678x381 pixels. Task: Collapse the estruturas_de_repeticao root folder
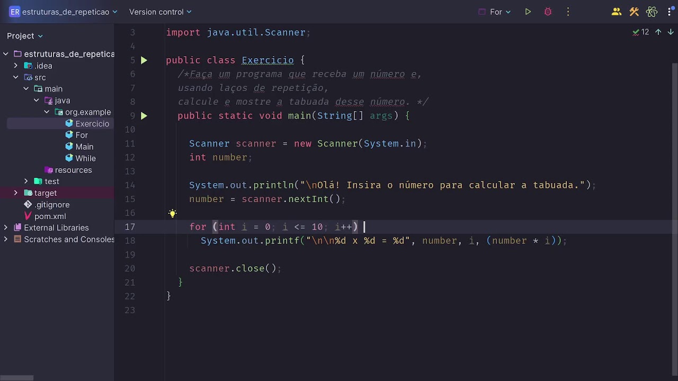[x=6, y=54]
